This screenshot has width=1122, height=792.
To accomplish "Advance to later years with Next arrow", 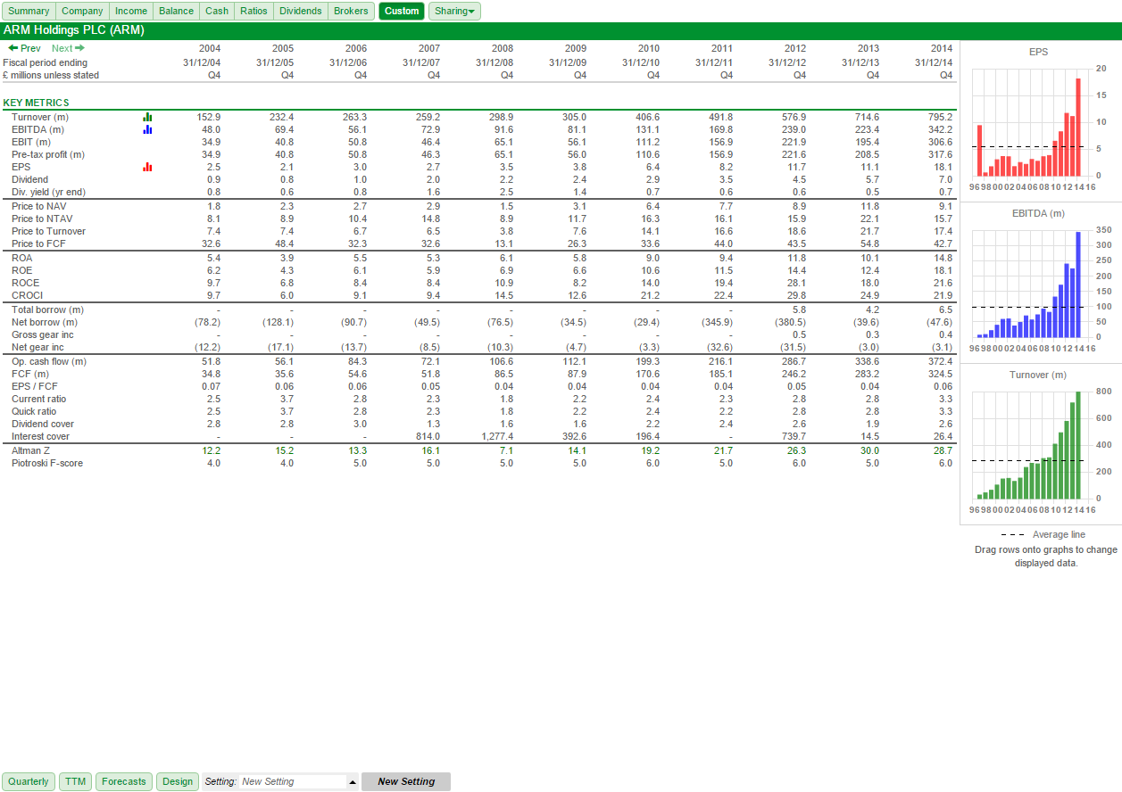I will point(68,48).
